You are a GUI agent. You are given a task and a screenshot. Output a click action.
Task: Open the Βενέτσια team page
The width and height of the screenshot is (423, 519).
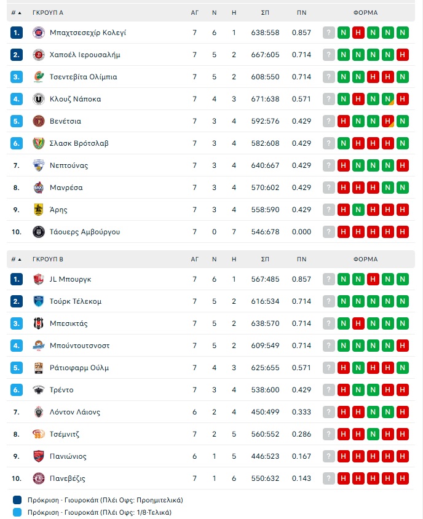point(66,121)
